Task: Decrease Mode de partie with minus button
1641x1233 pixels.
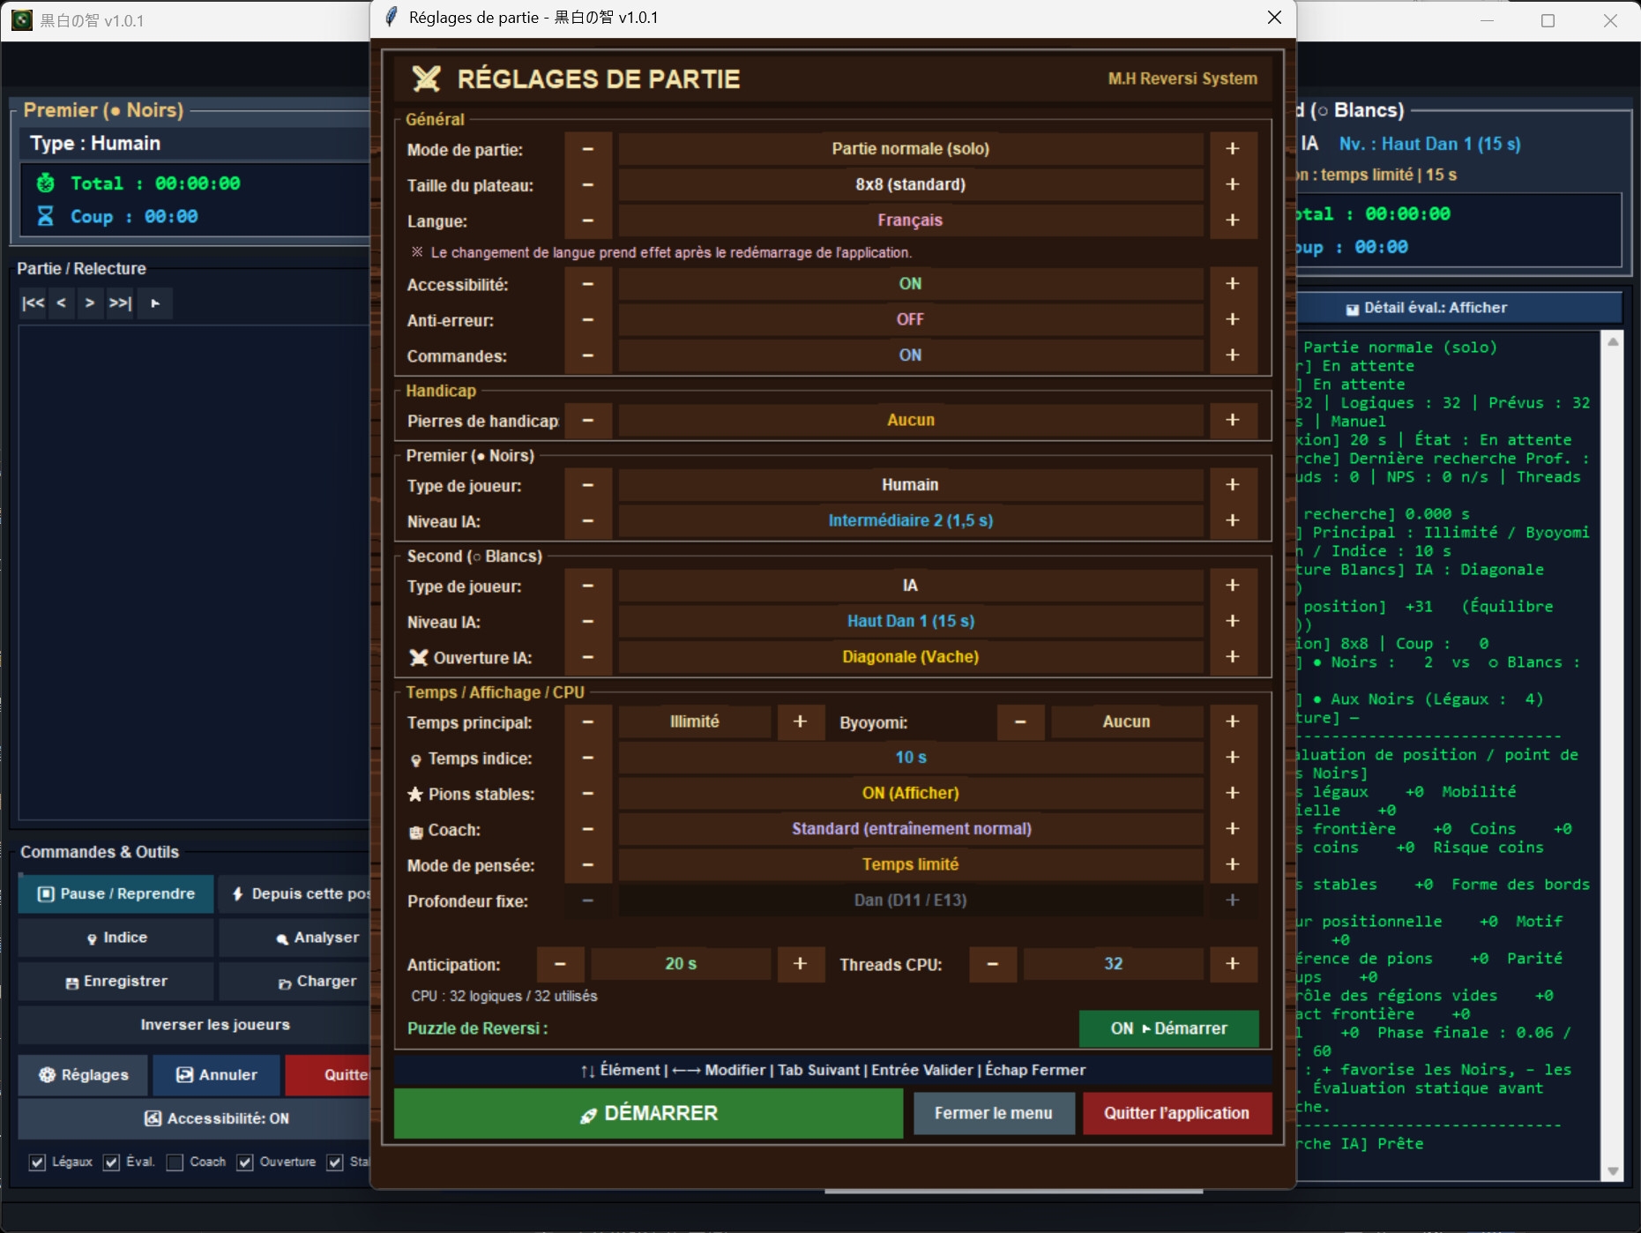Action: tap(588, 149)
